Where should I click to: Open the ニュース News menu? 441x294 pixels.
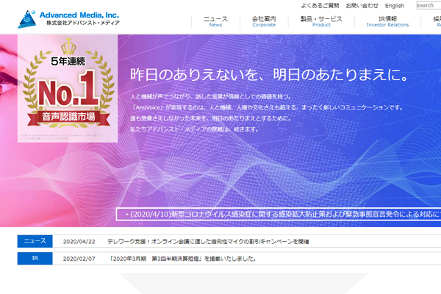click(x=215, y=21)
